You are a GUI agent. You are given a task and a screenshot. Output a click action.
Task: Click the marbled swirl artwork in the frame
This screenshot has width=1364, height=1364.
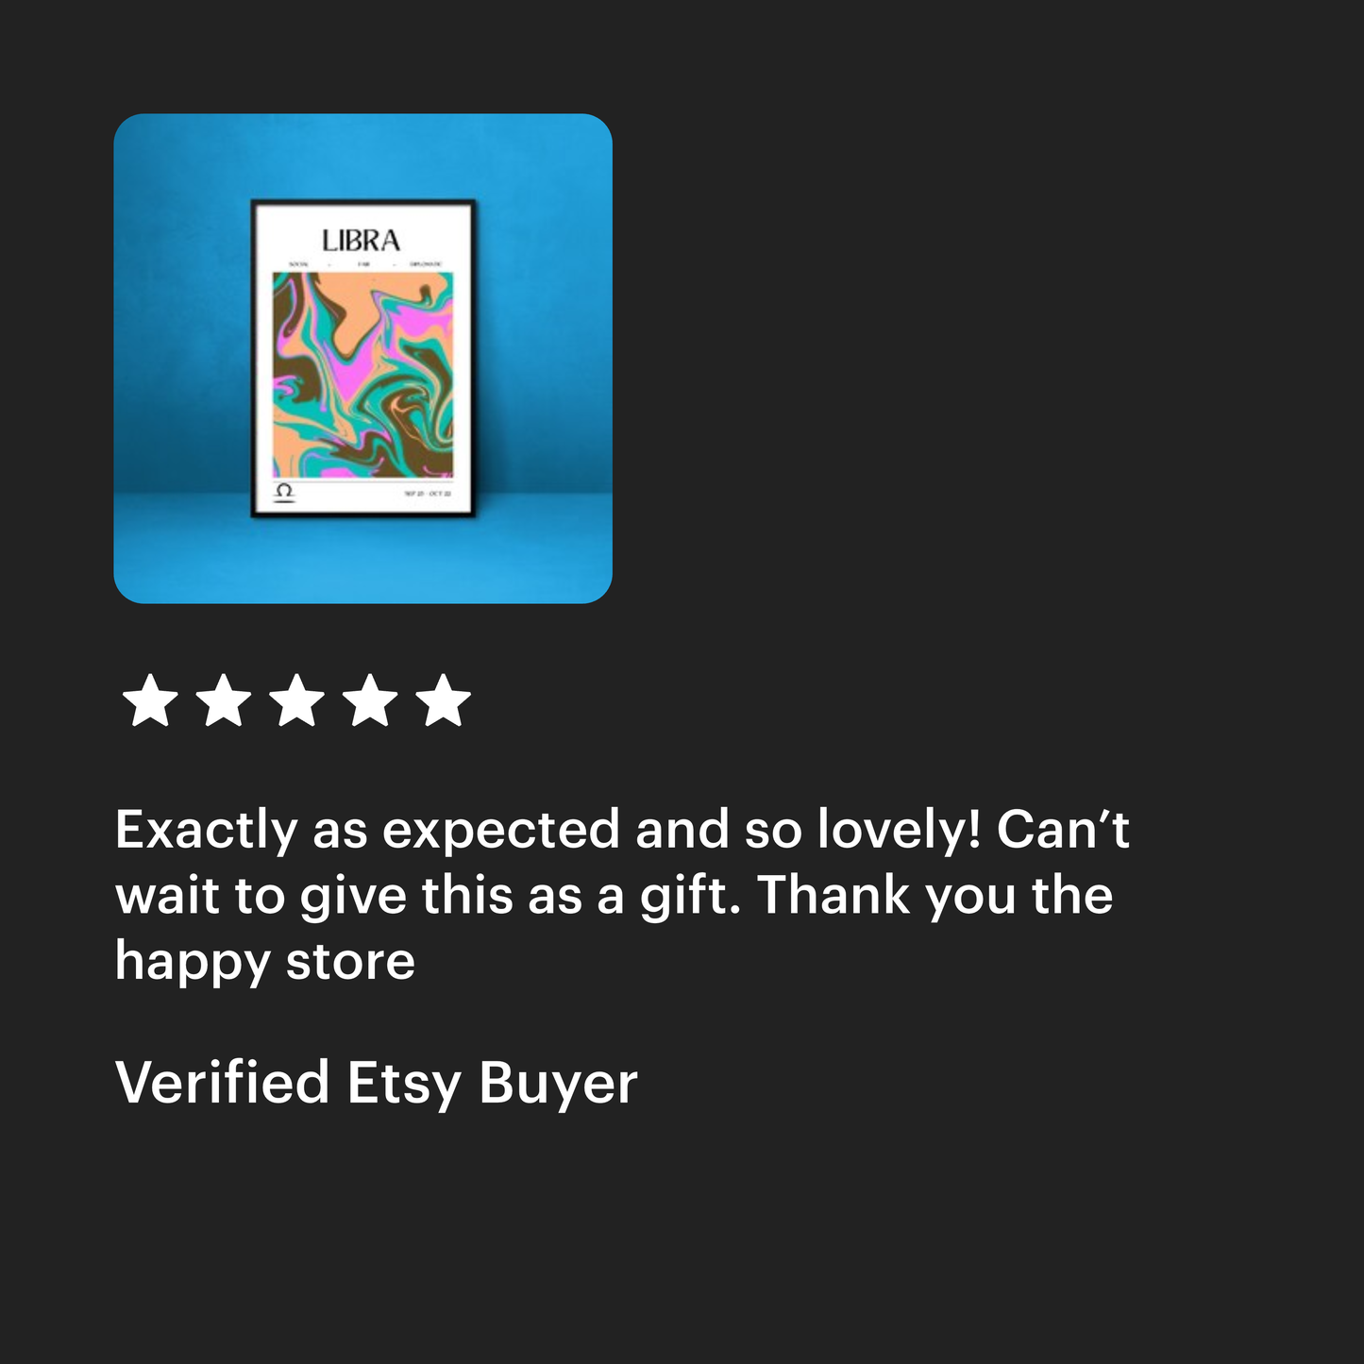click(x=363, y=375)
